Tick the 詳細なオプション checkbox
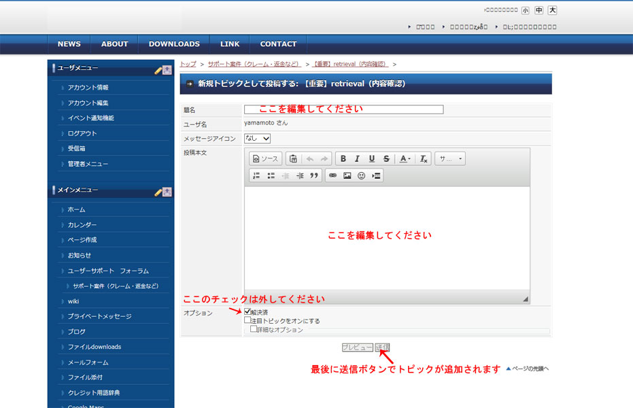 pyautogui.click(x=254, y=329)
